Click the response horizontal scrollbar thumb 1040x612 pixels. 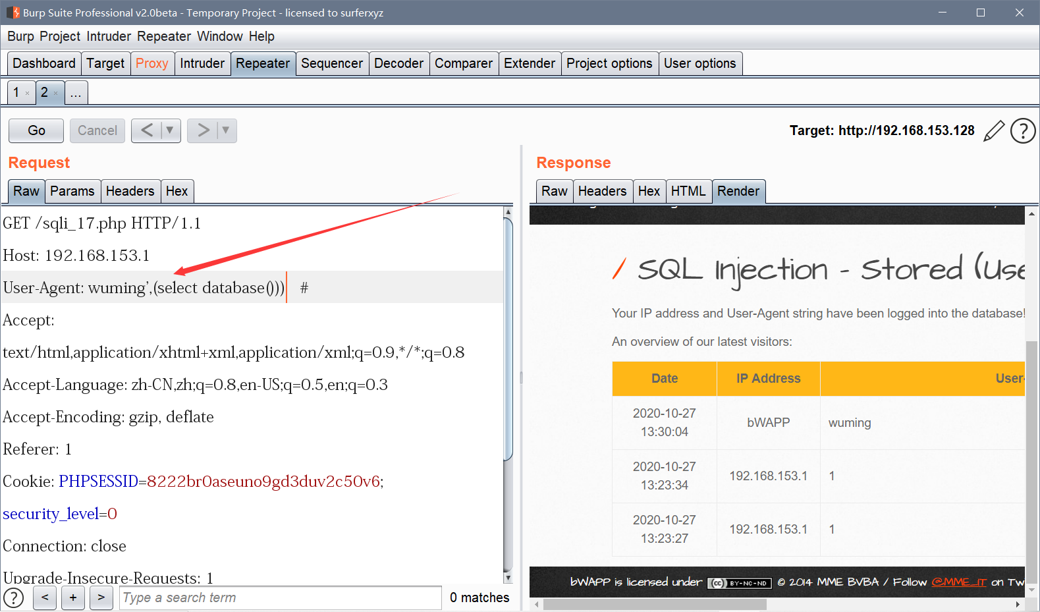tap(655, 604)
